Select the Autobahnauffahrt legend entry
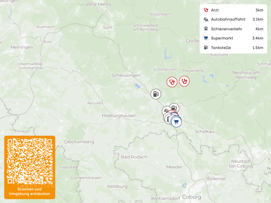271x203 pixels. point(233,19)
